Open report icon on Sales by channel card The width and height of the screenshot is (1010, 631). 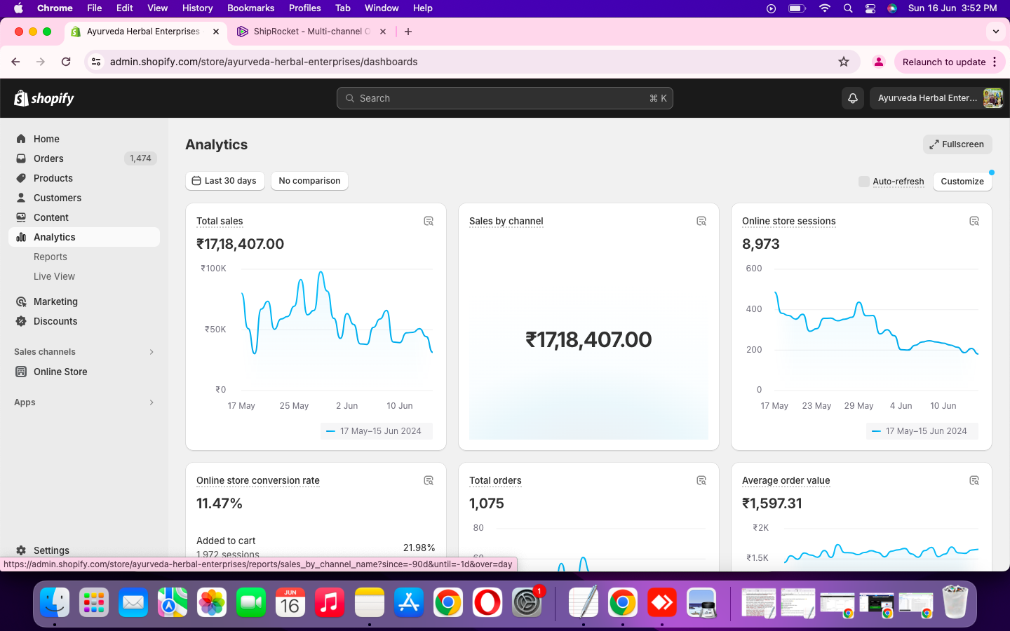pyautogui.click(x=701, y=222)
